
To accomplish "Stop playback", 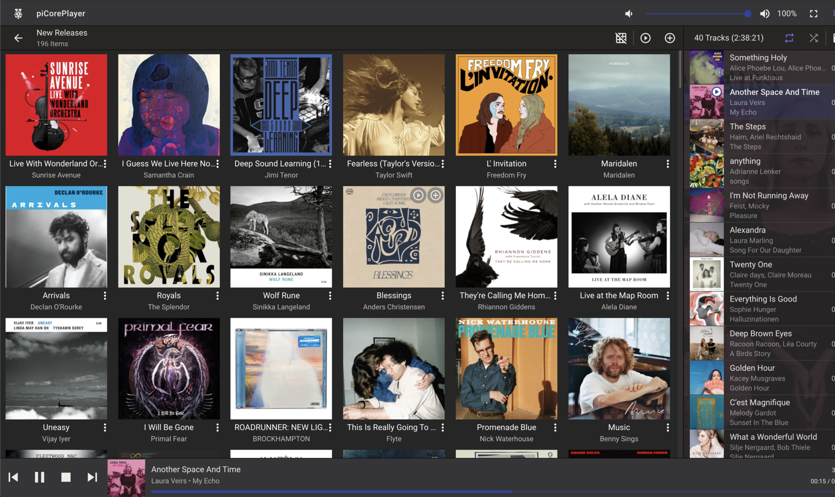I will [66, 477].
